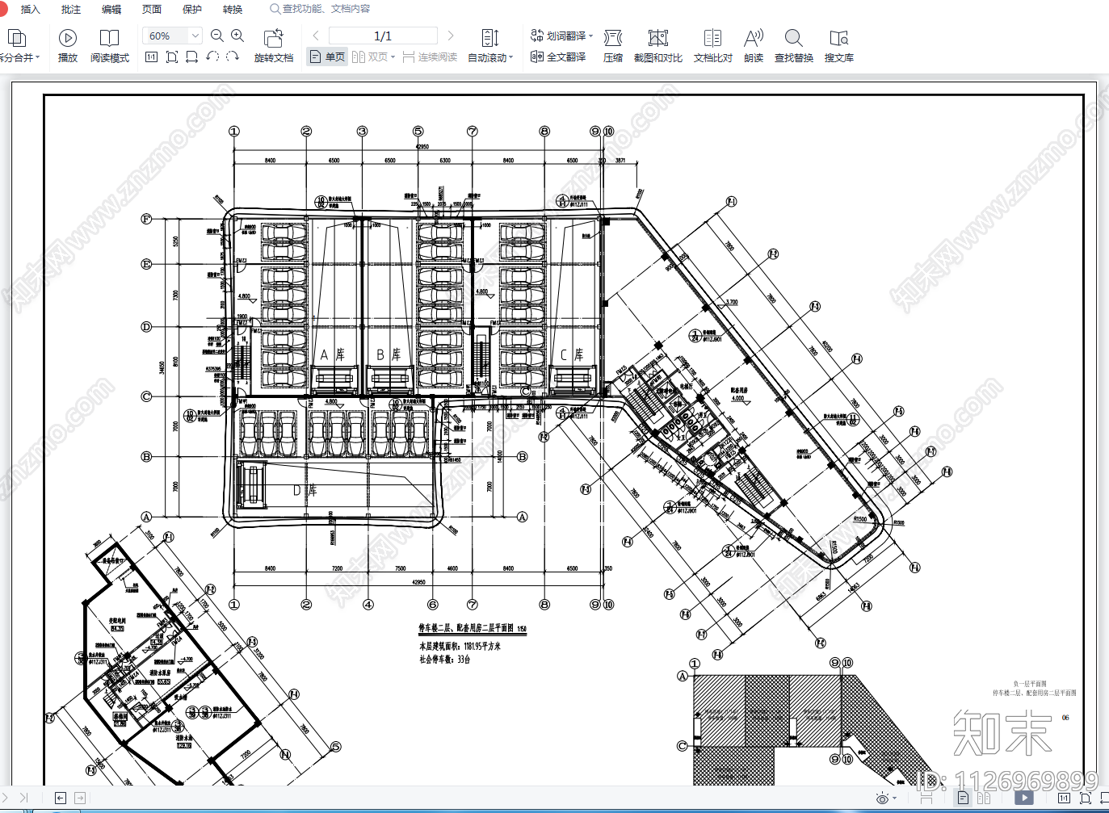
Task: Open 文档比对 document comparison
Action: point(713,46)
